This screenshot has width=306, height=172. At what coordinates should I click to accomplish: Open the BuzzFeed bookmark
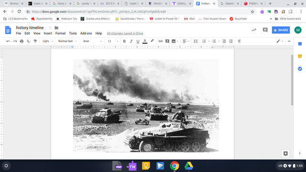coord(238,19)
